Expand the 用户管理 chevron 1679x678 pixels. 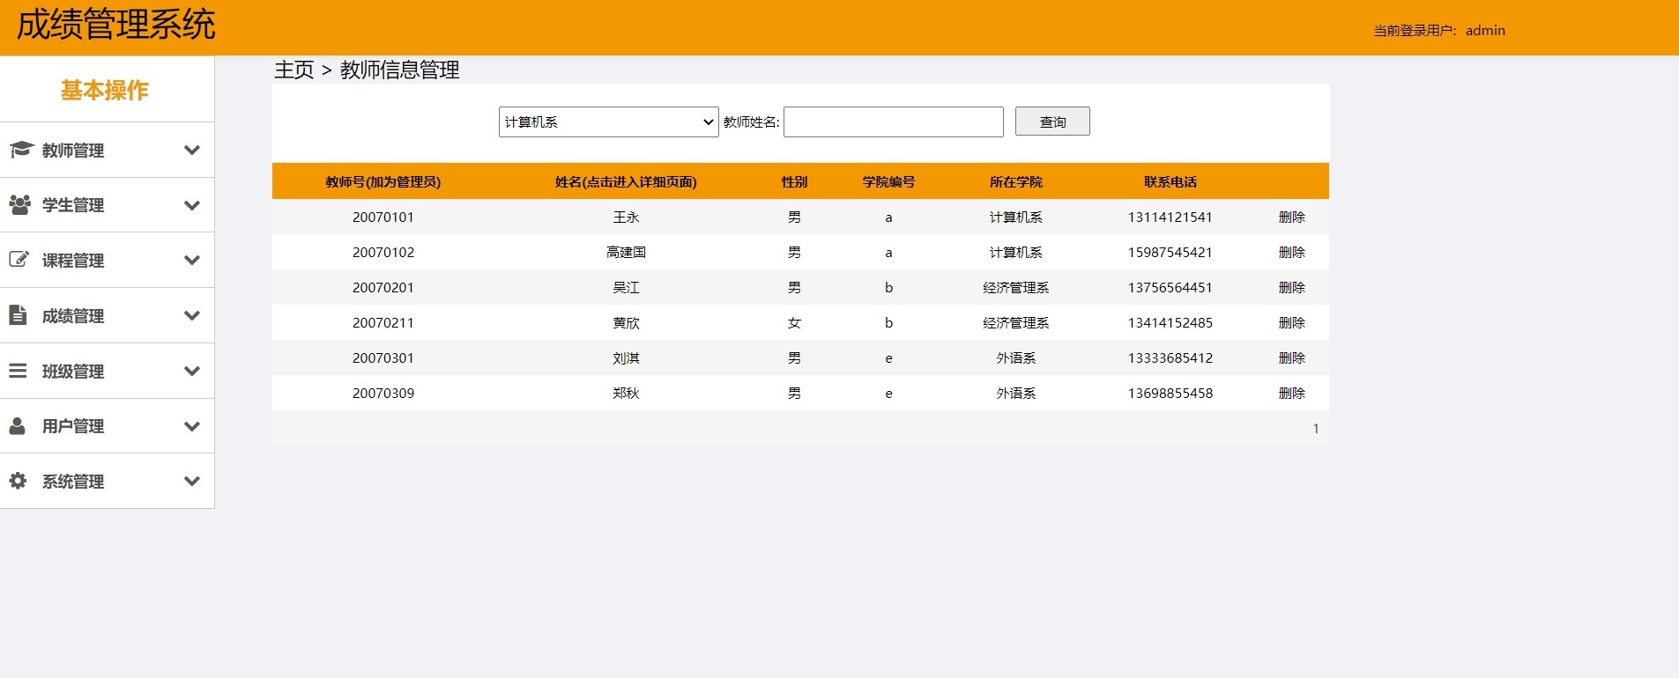point(192,426)
